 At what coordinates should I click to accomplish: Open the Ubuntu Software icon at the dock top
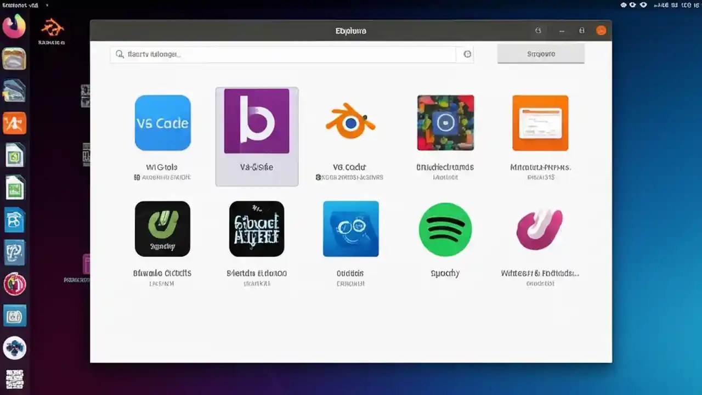click(14, 25)
